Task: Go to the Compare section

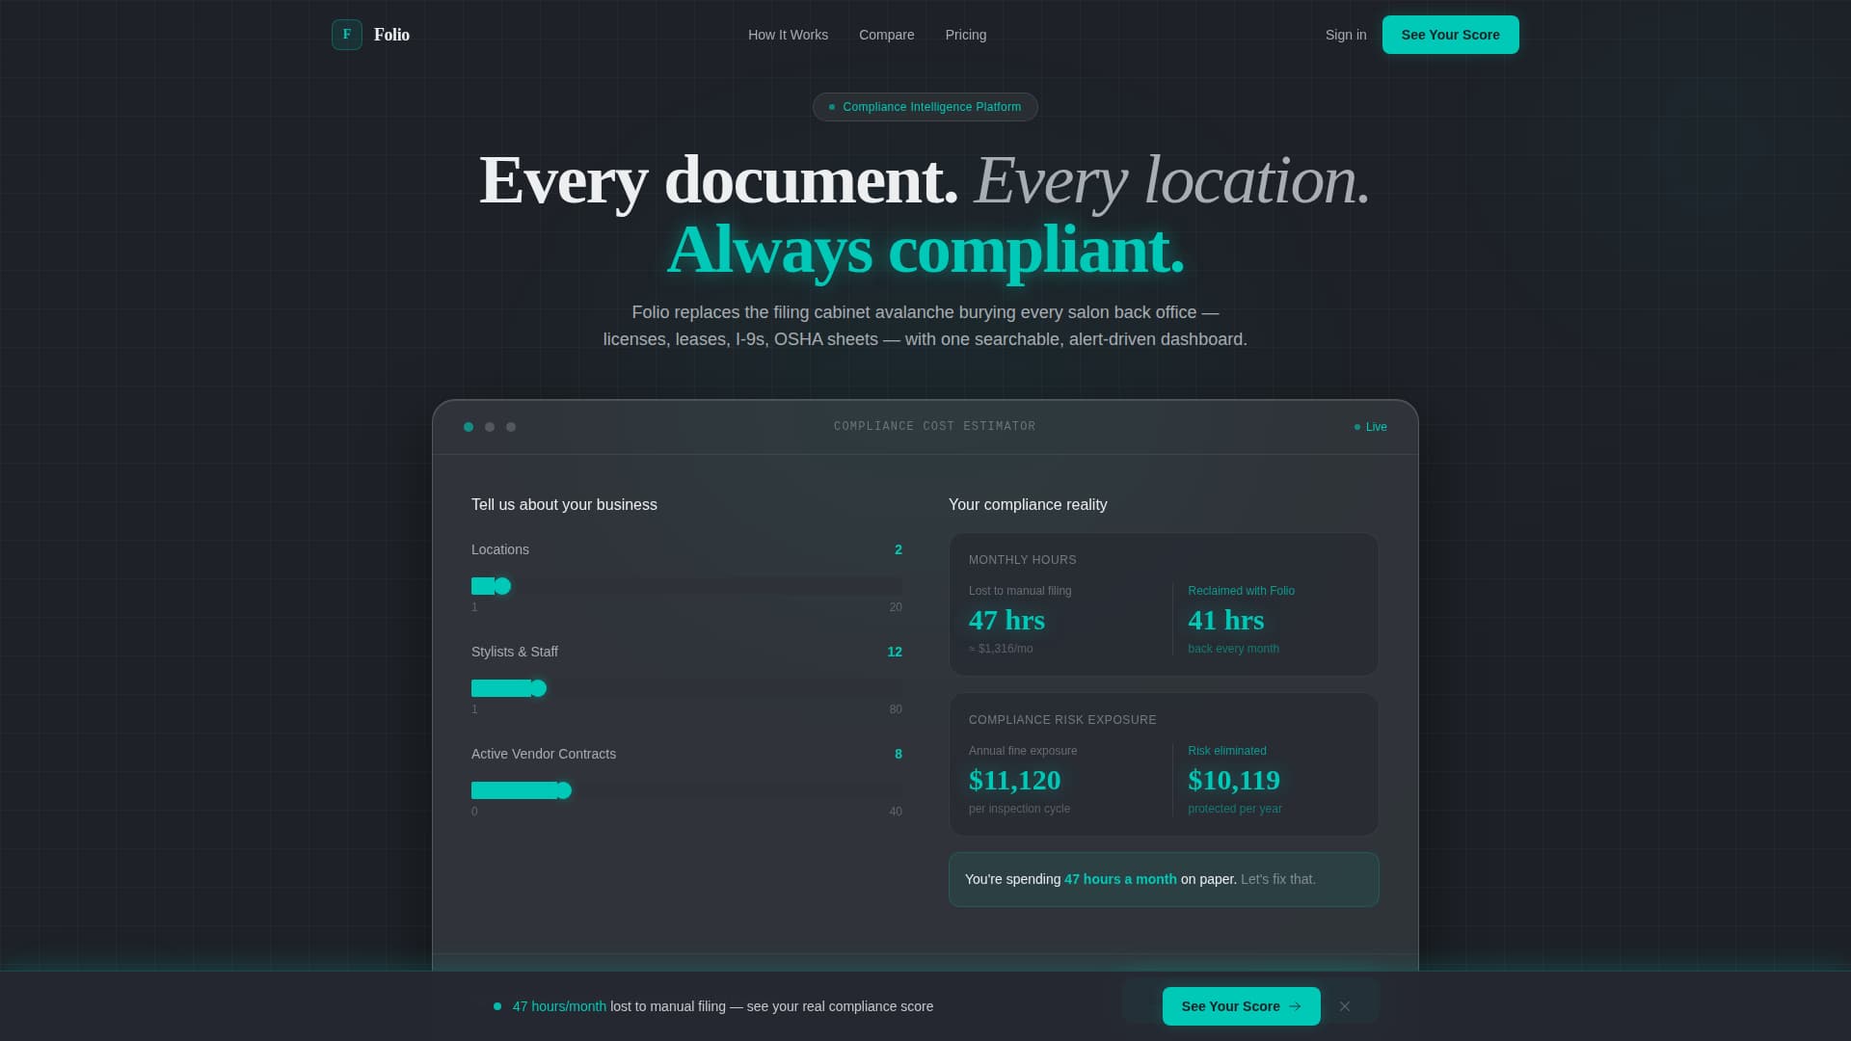Action: click(886, 35)
